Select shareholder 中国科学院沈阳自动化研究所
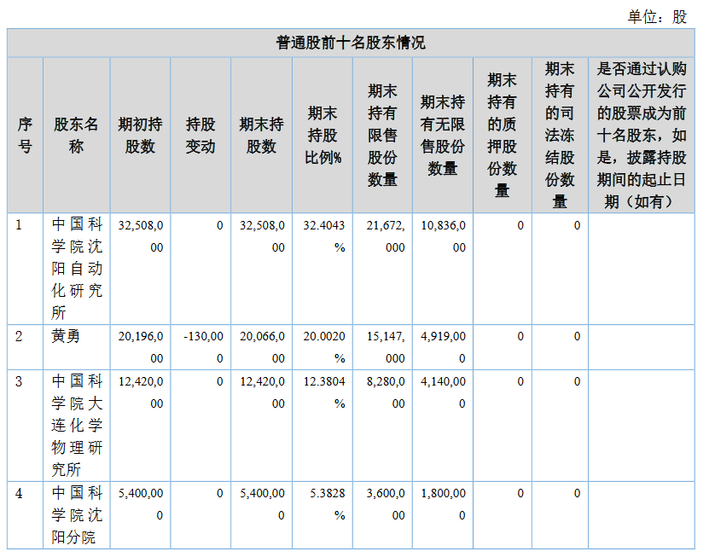The image size is (709, 557). click(77, 268)
